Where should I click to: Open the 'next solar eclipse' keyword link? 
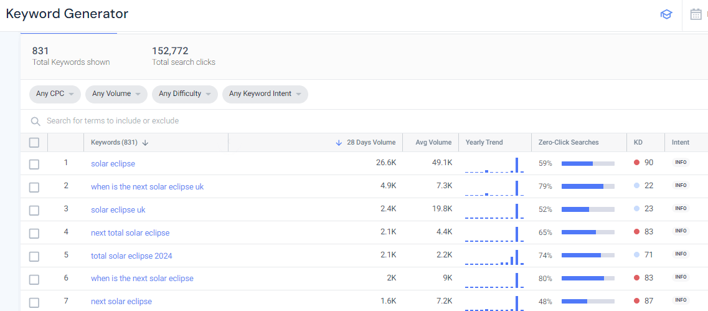click(121, 301)
